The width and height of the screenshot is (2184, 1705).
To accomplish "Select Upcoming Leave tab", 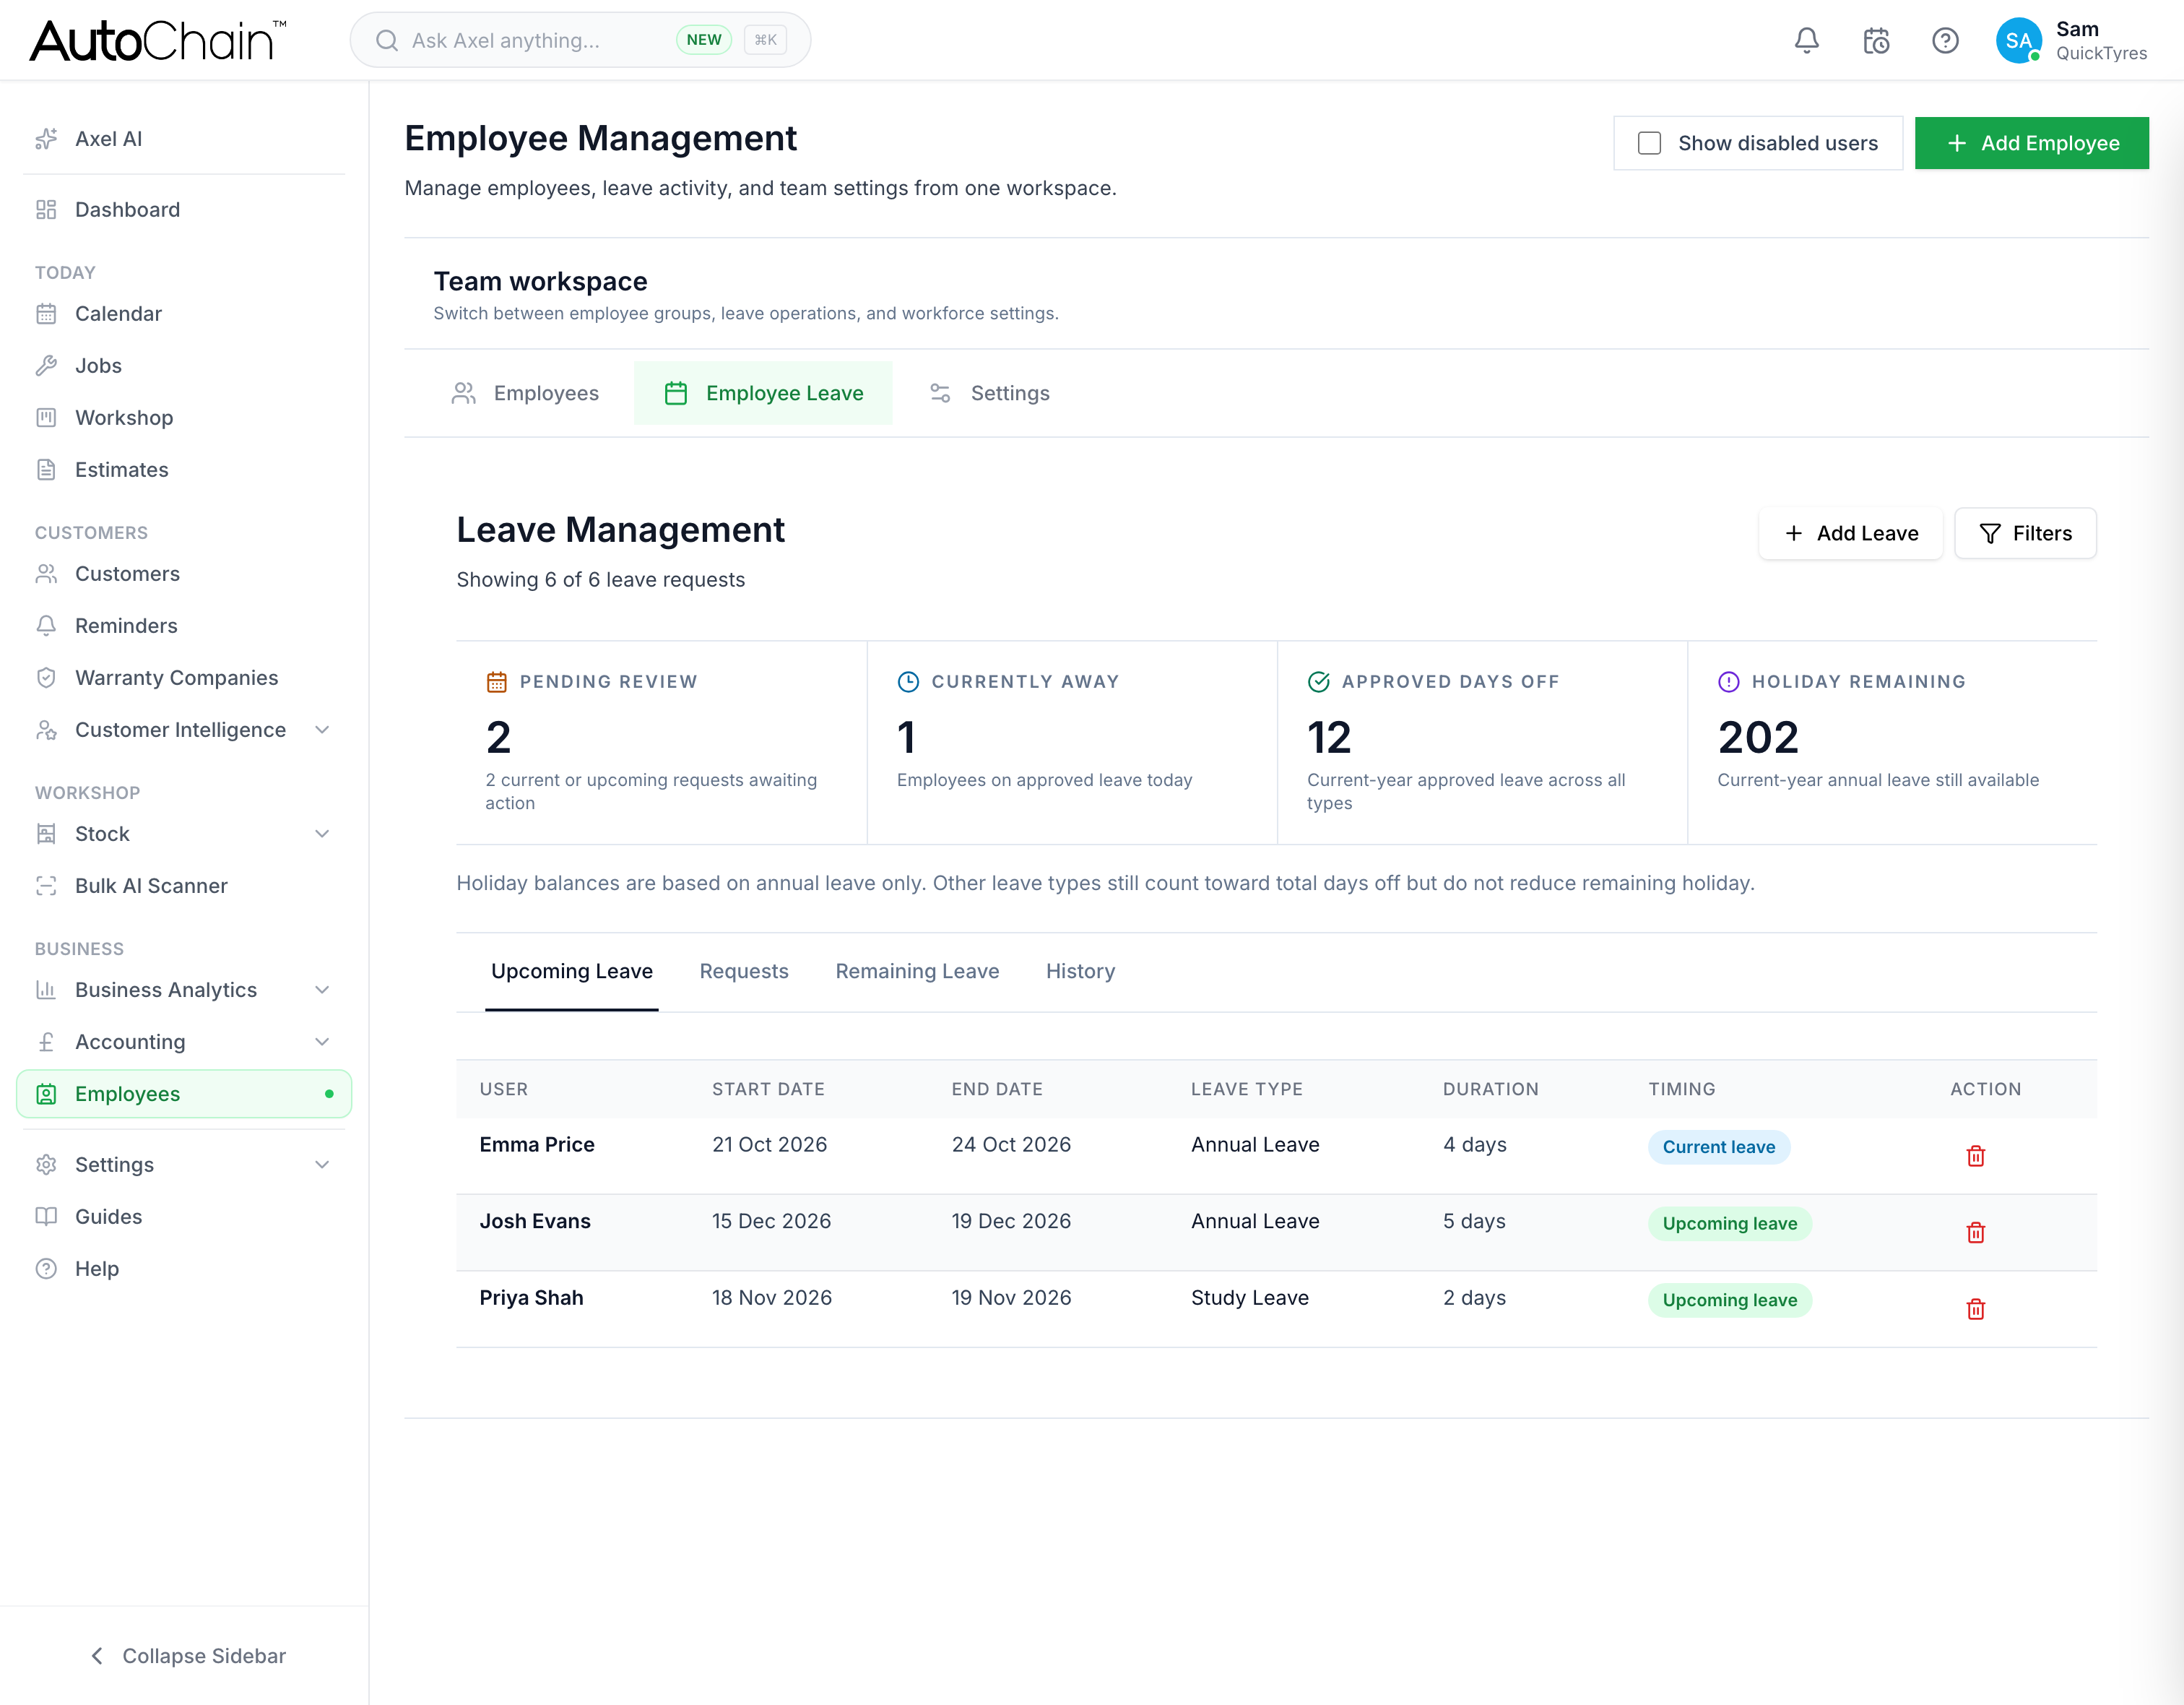I will (x=572, y=970).
